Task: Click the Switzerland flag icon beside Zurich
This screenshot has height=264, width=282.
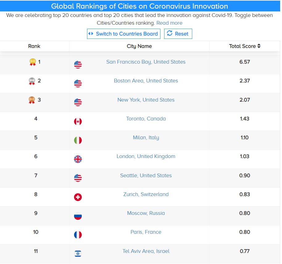Action: pyautogui.click(x=78, y=197)
